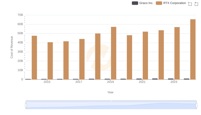Click RTX bar for 2015
Screen dimensions: 201x115
(50, 61)
